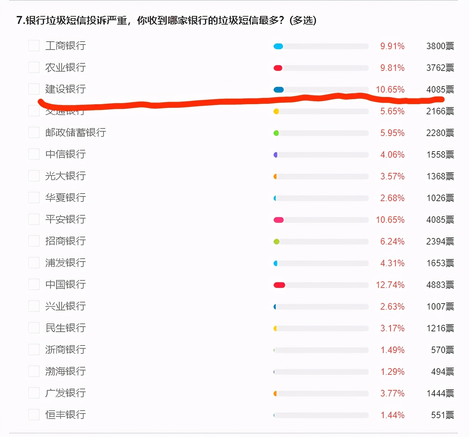Click the blue dot on 工商银行 bar
Screen dimensions: 469x437
point(278,46)
